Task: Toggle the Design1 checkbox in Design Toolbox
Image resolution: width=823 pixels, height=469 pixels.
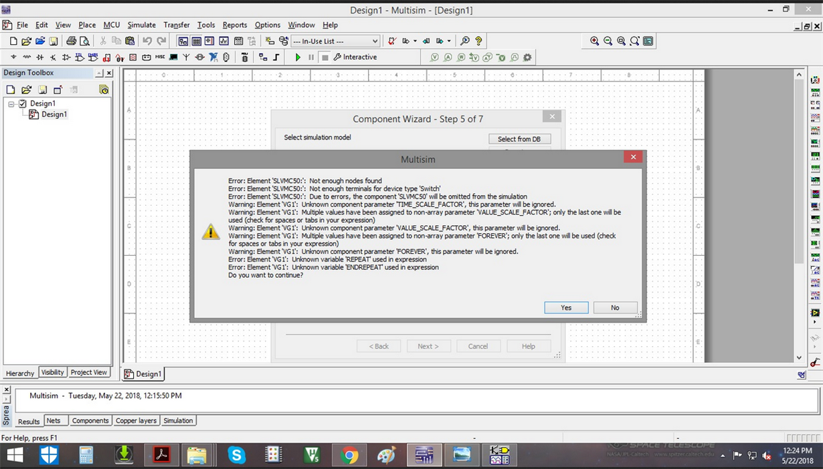Action: pyautogui.click(x=22, y=104)
